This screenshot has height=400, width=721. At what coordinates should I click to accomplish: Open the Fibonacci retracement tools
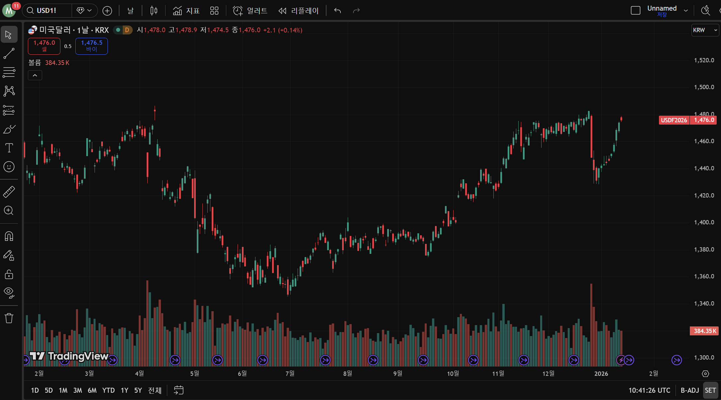point(9,72)
